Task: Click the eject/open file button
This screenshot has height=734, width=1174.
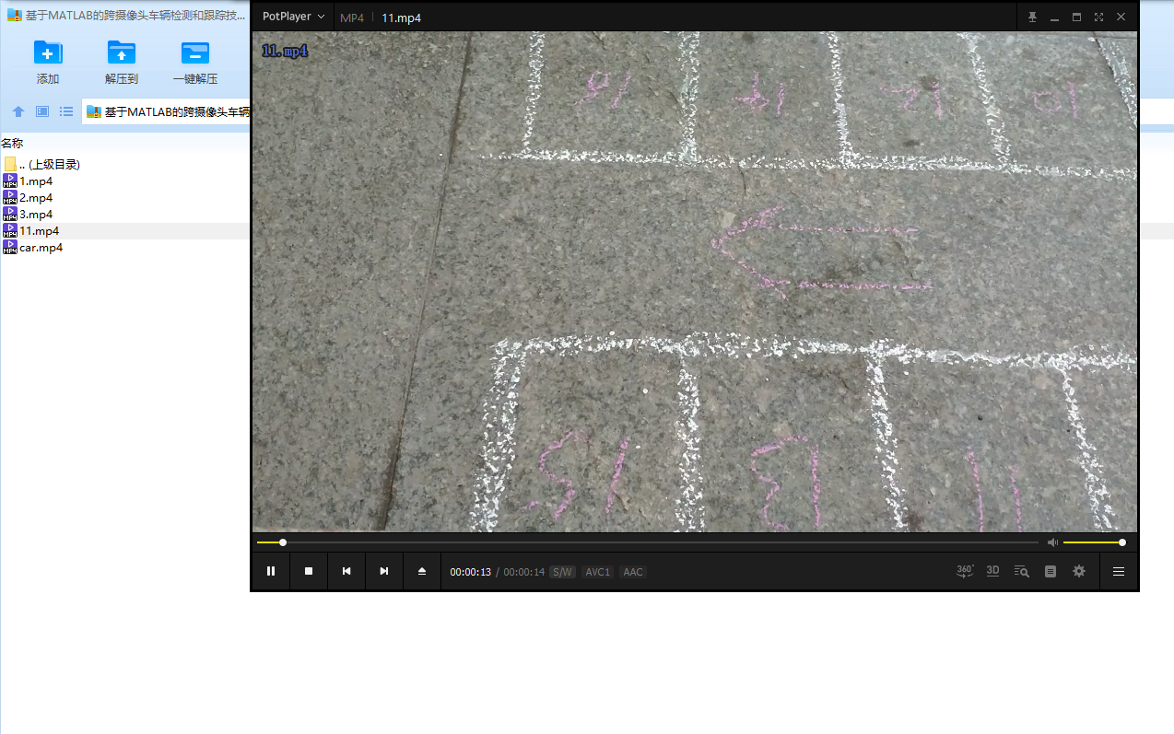Action: [x=422, y=571]
